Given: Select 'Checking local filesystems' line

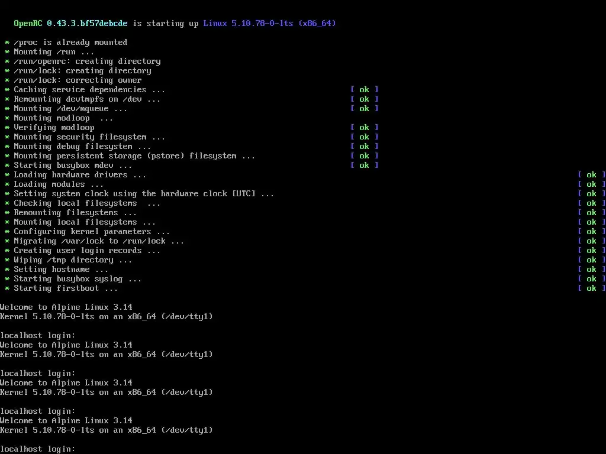Looking at the screenshot, I should pos(87,203).
